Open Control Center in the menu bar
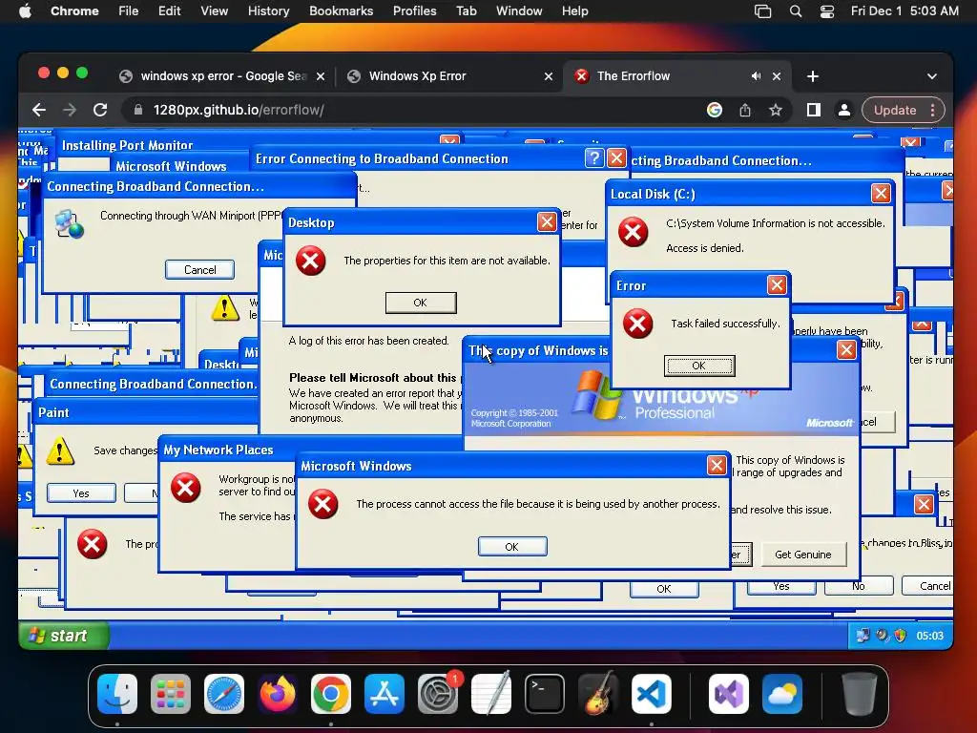 coord(827,11)
